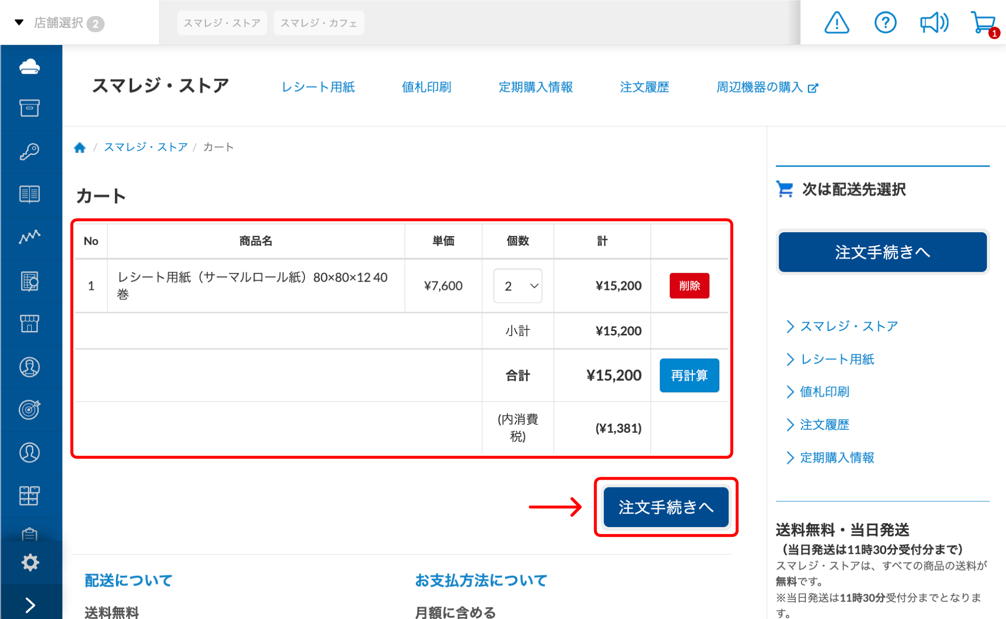Open 定期購入情報 link in right panel
Viewport: 1006px width, 619px height.
[x=837, y=458]
